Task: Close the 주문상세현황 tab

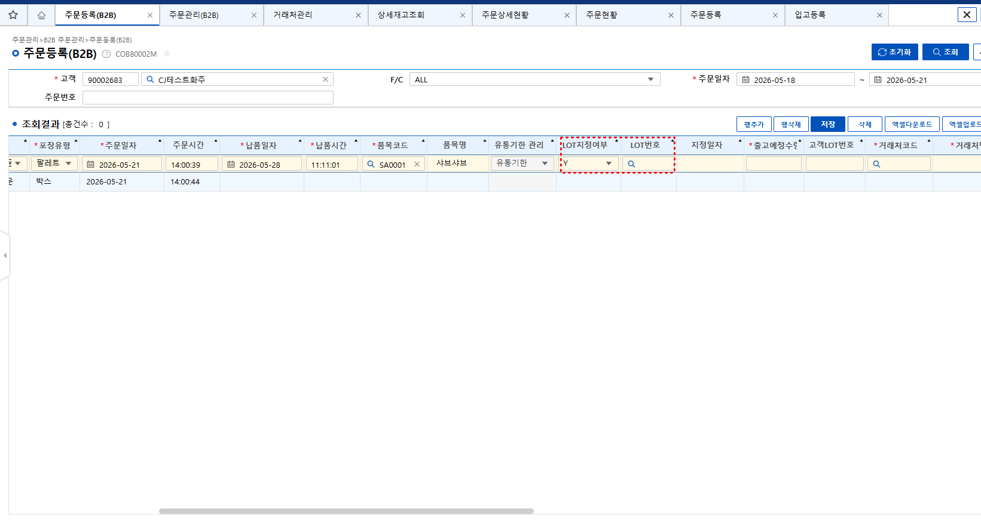Action: 567,16
